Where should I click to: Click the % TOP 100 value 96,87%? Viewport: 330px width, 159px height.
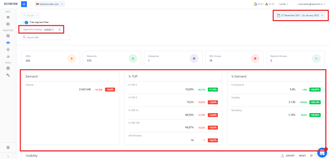(189, 128)
